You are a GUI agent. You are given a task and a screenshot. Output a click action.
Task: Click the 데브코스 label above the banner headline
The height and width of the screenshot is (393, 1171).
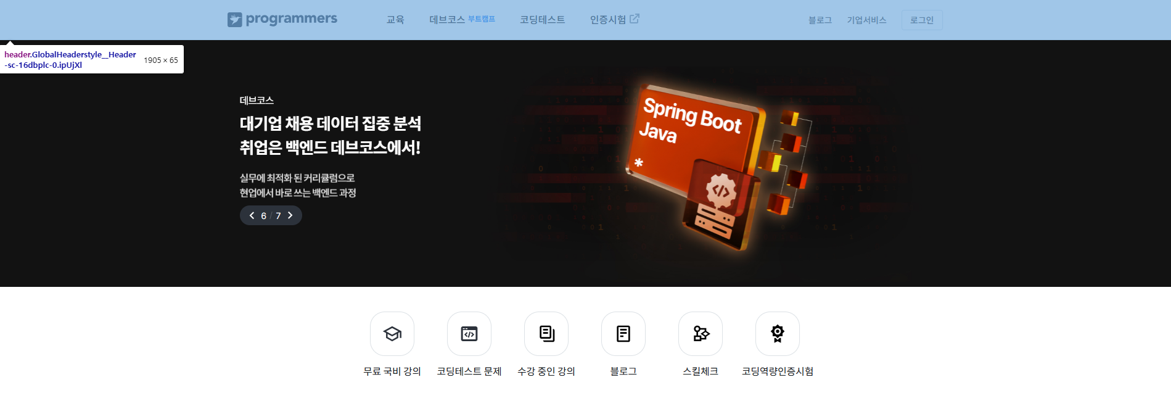pyautogui.click(x=257, y=100)
